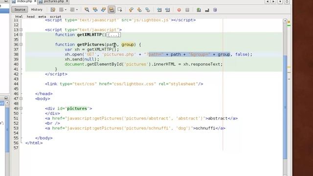Expand the folded {...} code placeholder
The height and width of the screenshot is (176, 313).
coord(113,35)
